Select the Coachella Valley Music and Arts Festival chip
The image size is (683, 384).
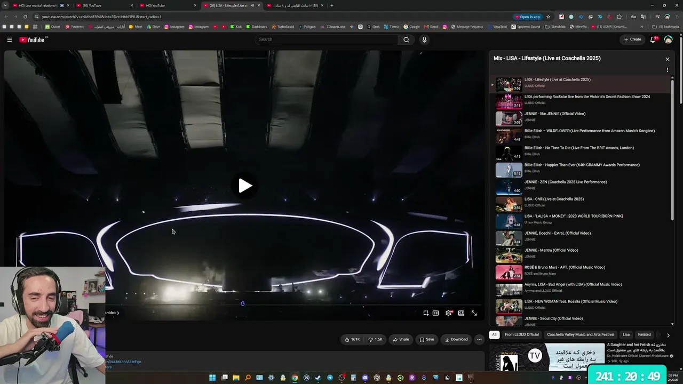[x=581, y=334]
